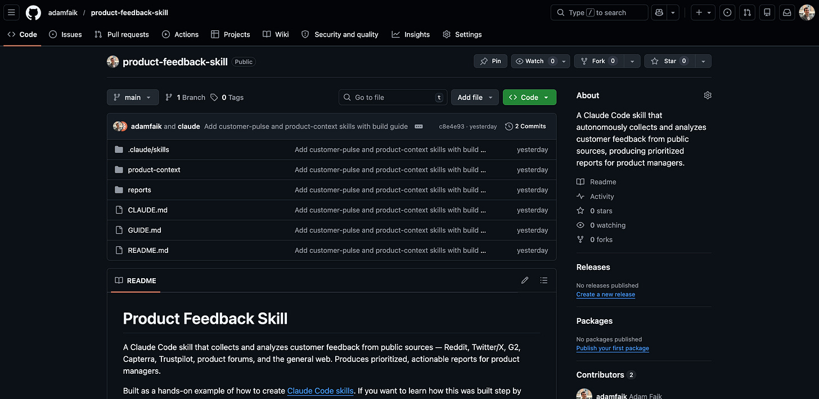The height and width of the screenshot is (399, 819).
Task: Open the global navigation hamburger menu
Action: [x=11, y=12]
